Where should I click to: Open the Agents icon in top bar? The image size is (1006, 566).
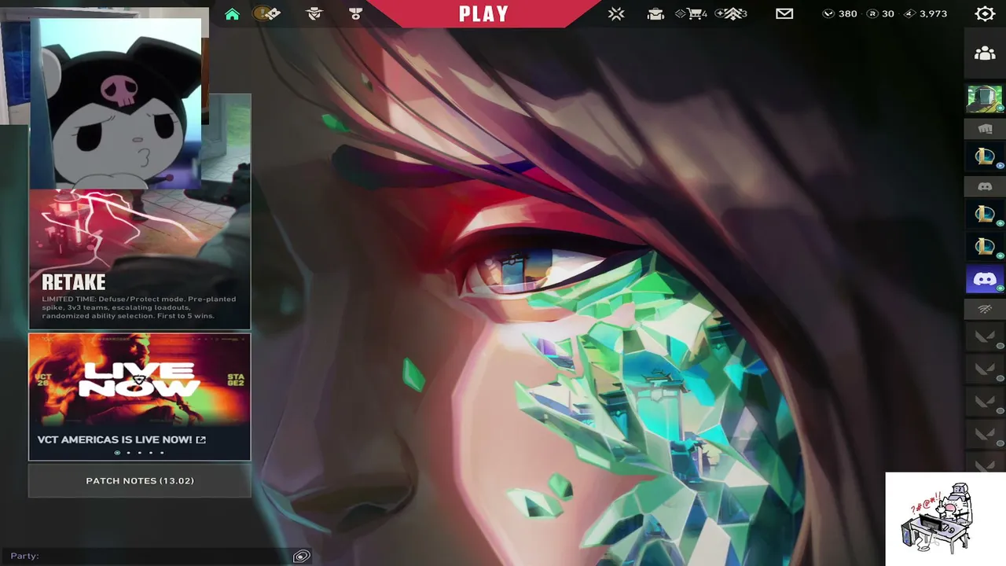[314, 13]
